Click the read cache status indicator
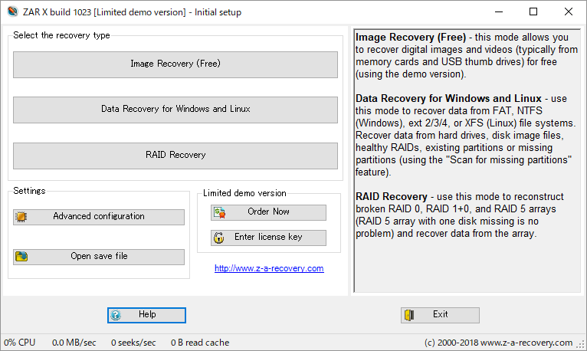The width and height of the screenshot is (587, 351). point(199,343)
